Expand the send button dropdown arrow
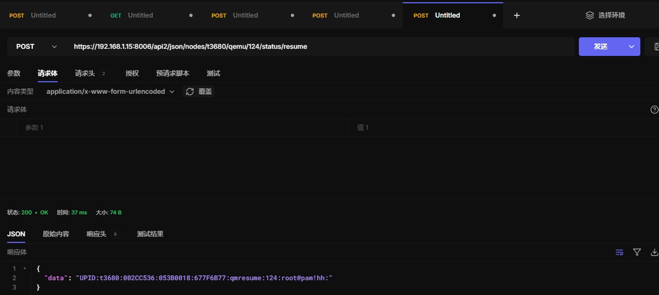 (x=631, y=47)
